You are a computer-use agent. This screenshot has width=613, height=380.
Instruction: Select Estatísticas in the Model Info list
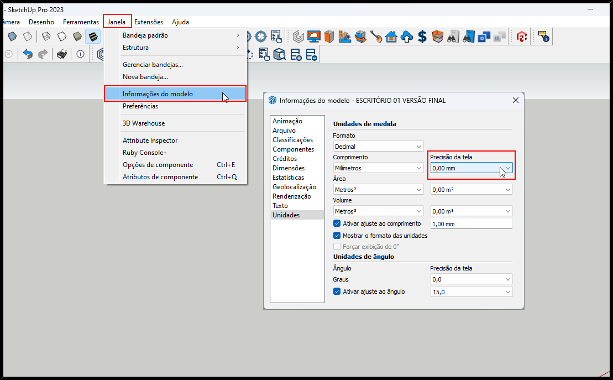[297, 178]
